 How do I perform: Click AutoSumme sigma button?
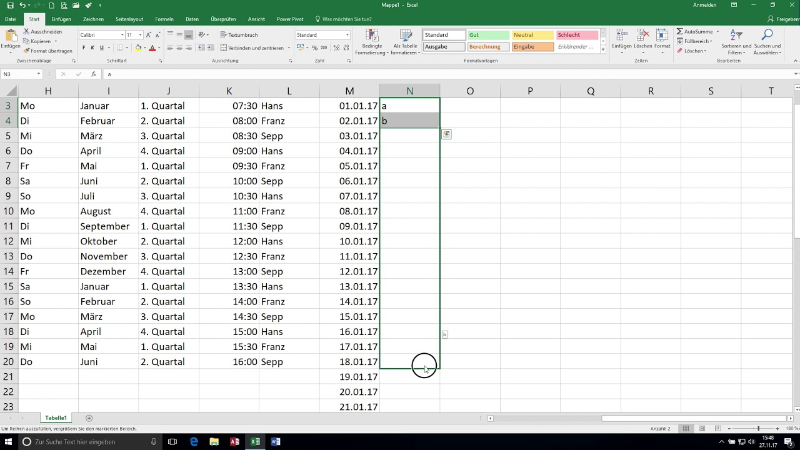click(695, 31)
